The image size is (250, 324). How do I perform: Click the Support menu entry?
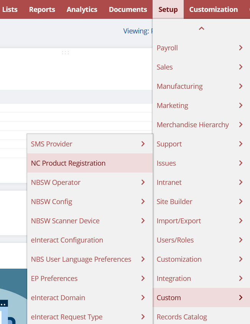click(169, 144)
